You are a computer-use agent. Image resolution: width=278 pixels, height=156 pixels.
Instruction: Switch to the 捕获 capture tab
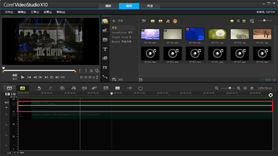coord(108,6)
